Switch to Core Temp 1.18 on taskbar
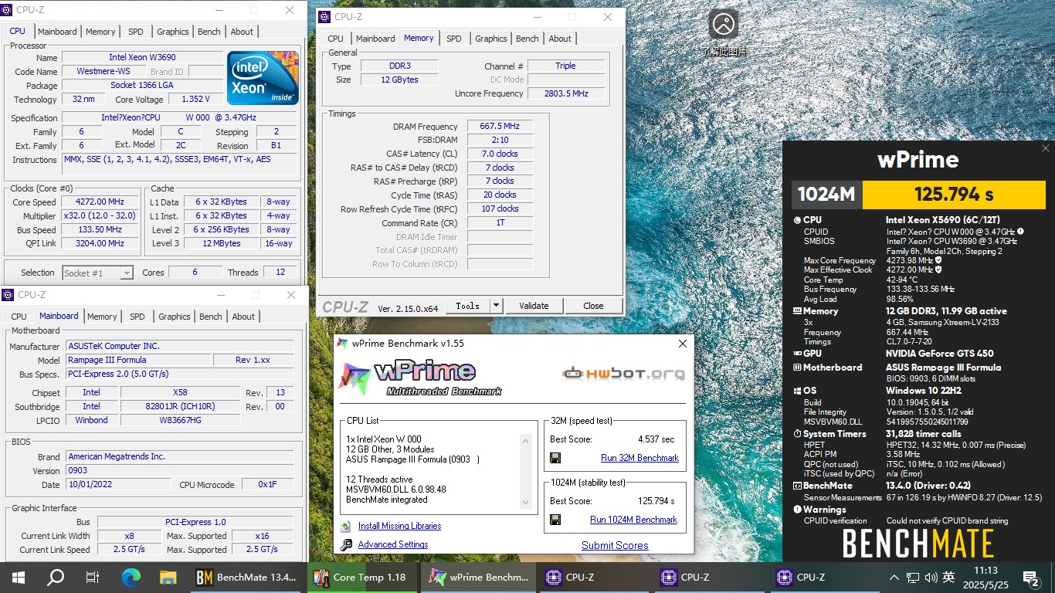Image resolution: width=1055 pixels, height=593 pixels. (x=362, y=577)
